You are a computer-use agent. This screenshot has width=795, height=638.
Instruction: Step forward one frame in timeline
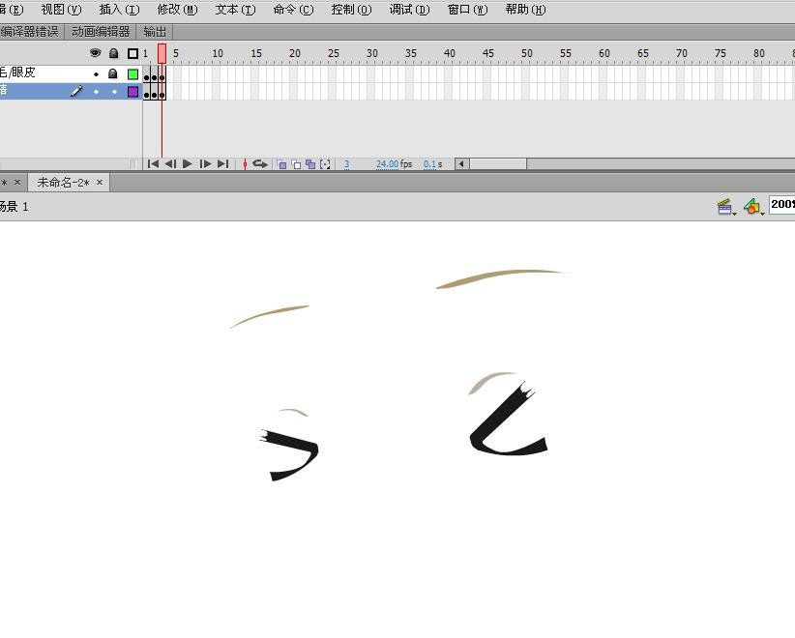(205, 164)
